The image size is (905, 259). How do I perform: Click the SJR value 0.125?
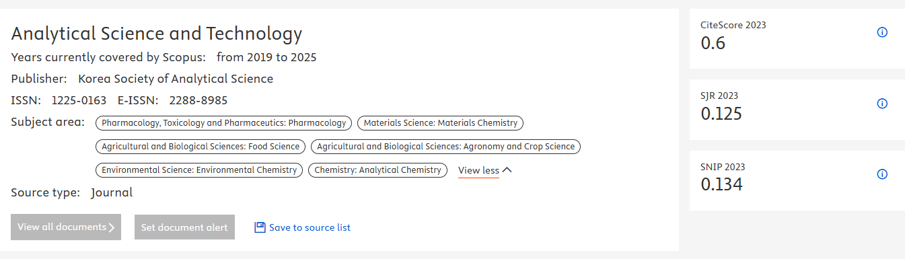pyautogui.click(x=721, y=114)
